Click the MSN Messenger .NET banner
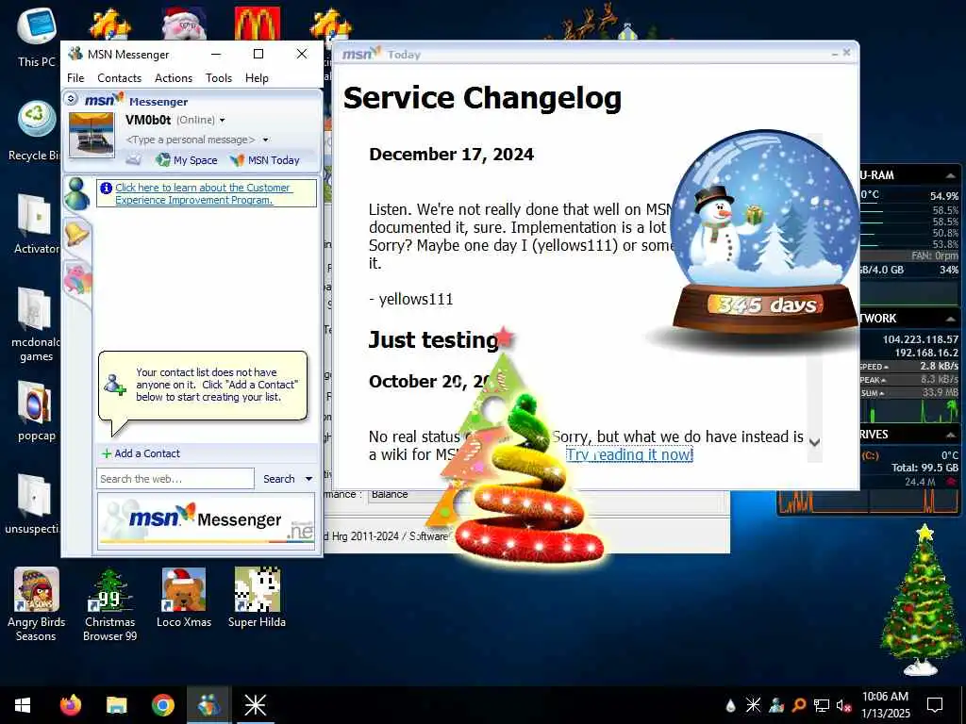966x724 pixels. click(x=207, y=520)
